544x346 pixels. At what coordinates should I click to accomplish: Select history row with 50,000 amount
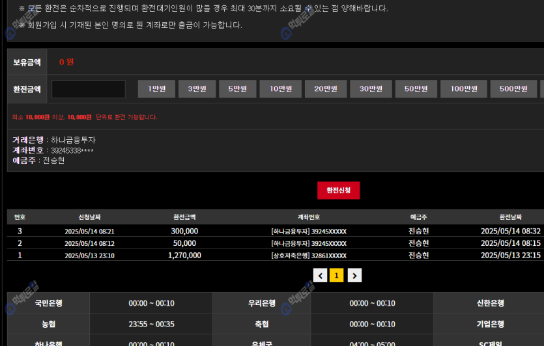point(184,243)
